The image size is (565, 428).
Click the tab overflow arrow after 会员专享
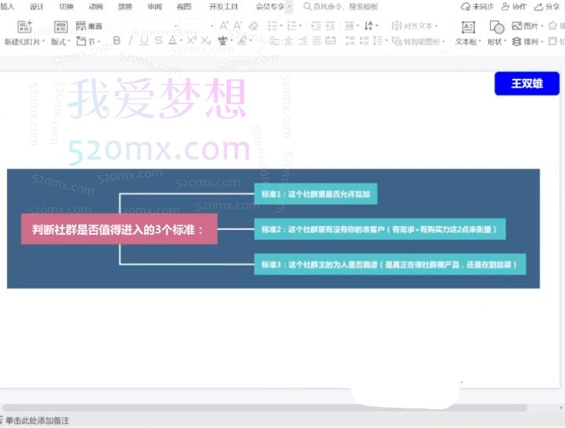click(x=289, y=6)
